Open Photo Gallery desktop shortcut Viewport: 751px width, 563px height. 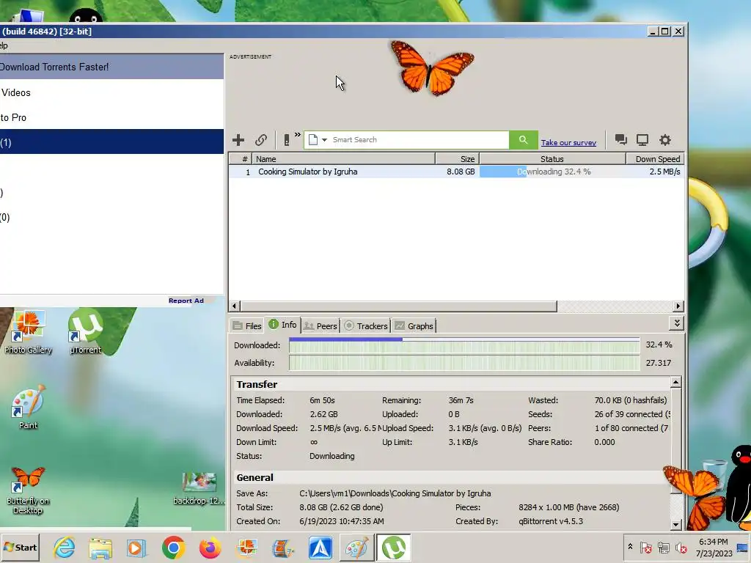(x=28, y=332)
